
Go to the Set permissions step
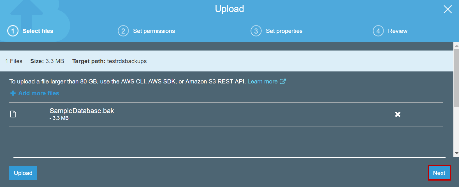154,31
